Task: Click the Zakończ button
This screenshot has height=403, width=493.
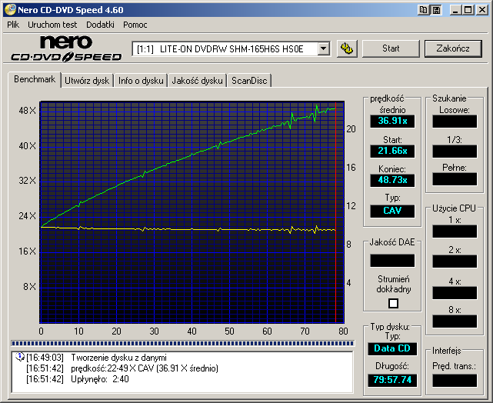Action: pyautogui.click(x=453, y=48)
